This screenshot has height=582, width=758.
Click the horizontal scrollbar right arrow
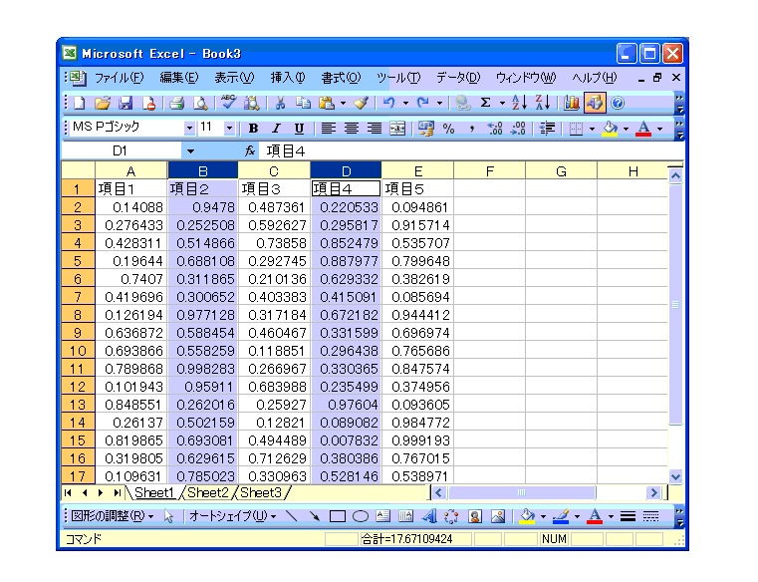click(x=653, y=493)
